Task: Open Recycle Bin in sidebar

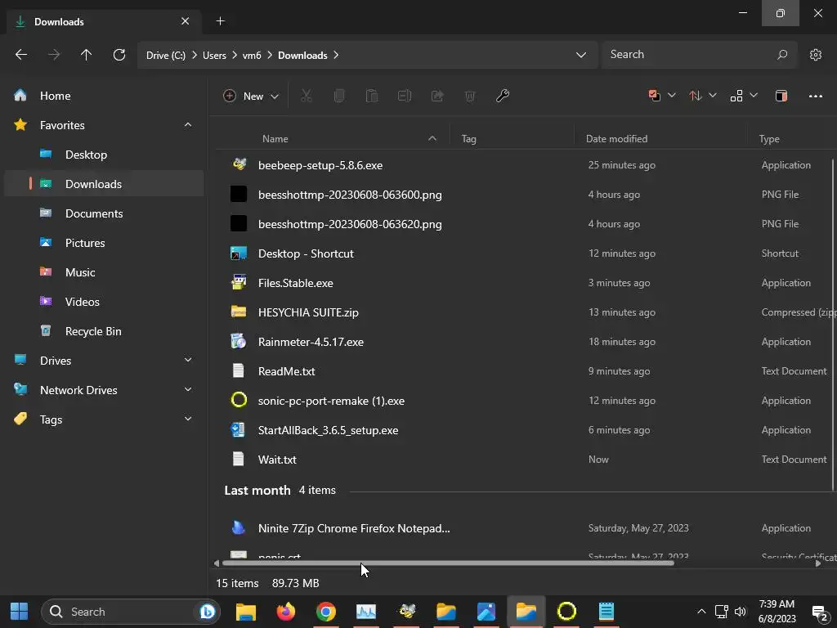Action: click(x=104, y=331)
